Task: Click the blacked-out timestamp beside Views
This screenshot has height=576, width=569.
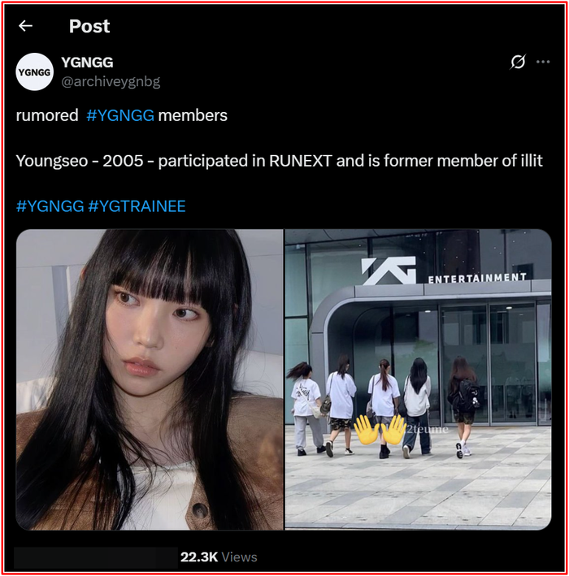Action: coord(96,557)
